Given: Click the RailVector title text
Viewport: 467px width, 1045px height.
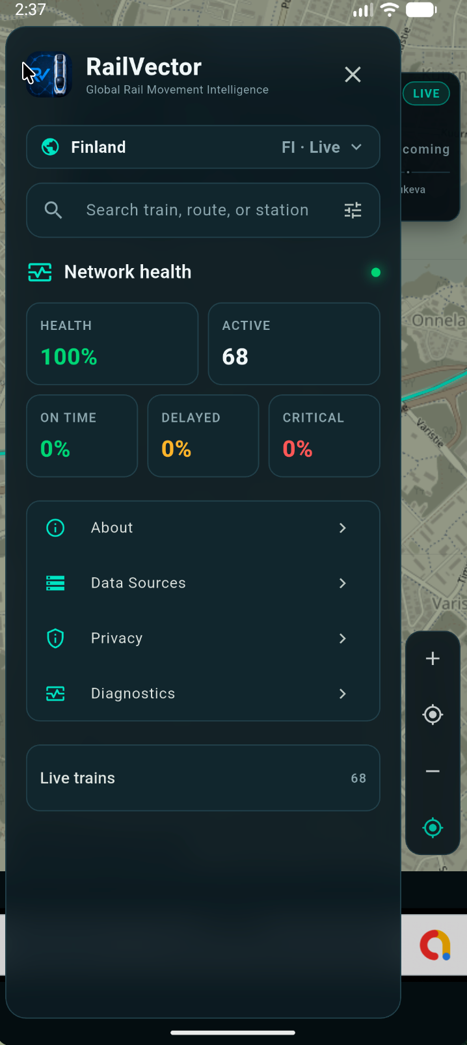Looking at the screenshot, I should [x=144, y=66].
